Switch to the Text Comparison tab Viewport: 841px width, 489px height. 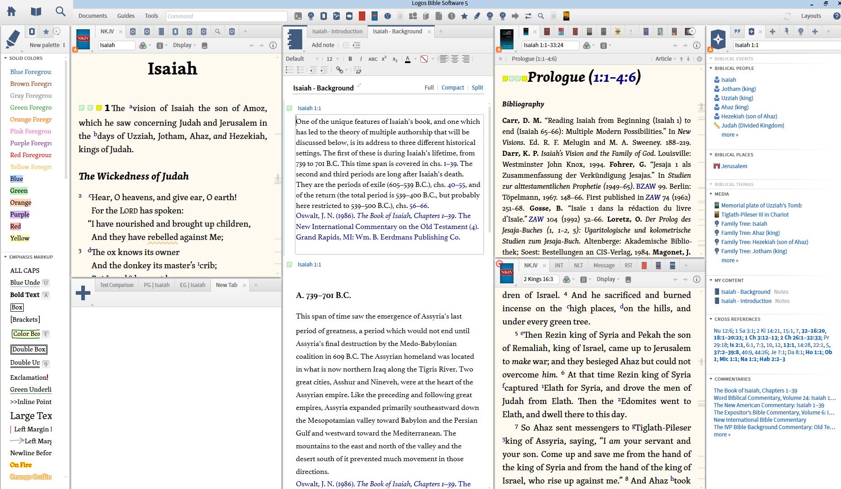117,285
